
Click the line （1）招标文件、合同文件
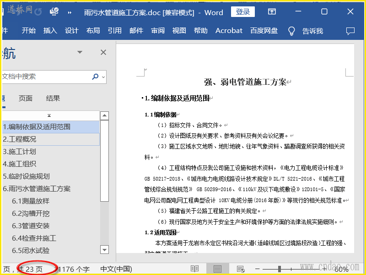pyautogui.click(x=190, y=125)
